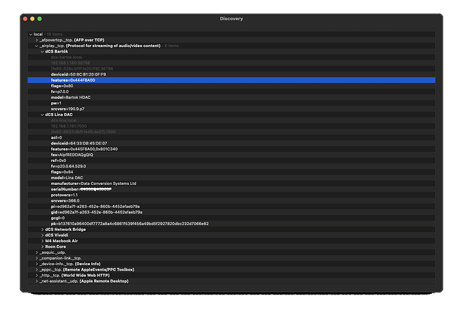Image resolution: width=463 pixels, height=318 pixels.
Task: Expand the _device-info._tcp. service
Action: coord(37,264)
